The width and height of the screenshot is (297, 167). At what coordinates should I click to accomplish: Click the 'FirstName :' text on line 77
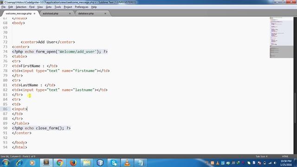click(32, 66)
